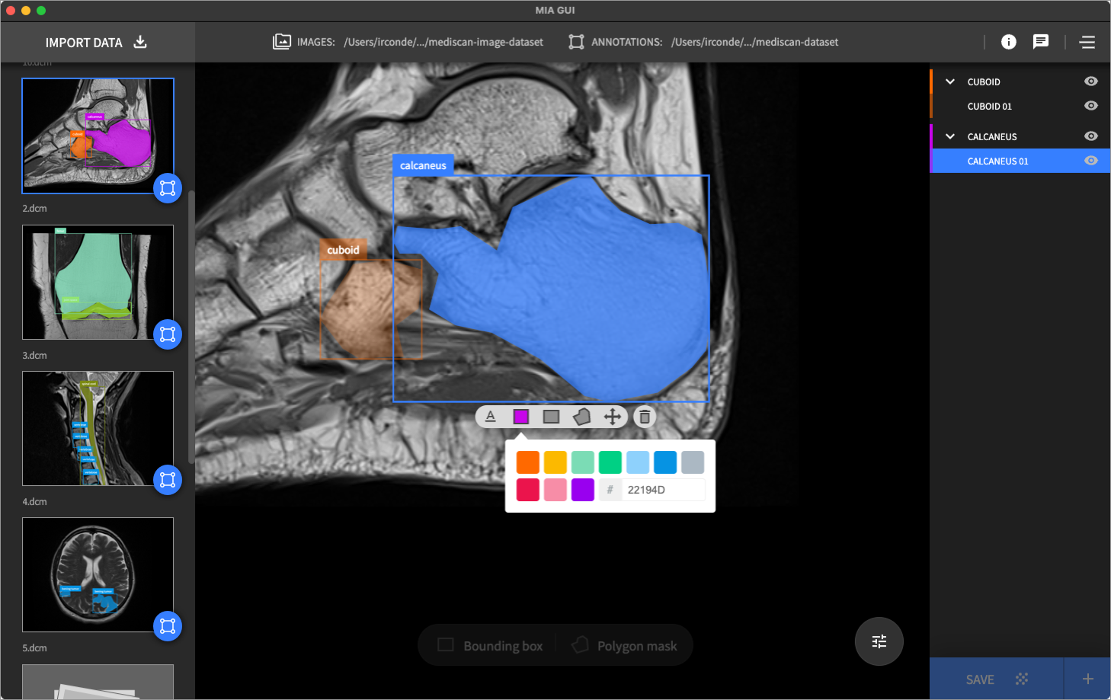This screenshot has height=700, width=1111.
Task: Click the annotation badge on 2.dcm thumbnail
Action: click(x=168, y=334)
